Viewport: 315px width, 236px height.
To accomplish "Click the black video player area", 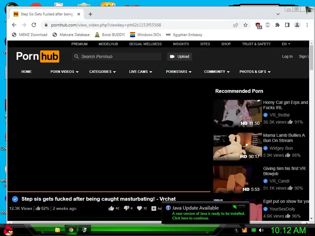I will 109,135.
